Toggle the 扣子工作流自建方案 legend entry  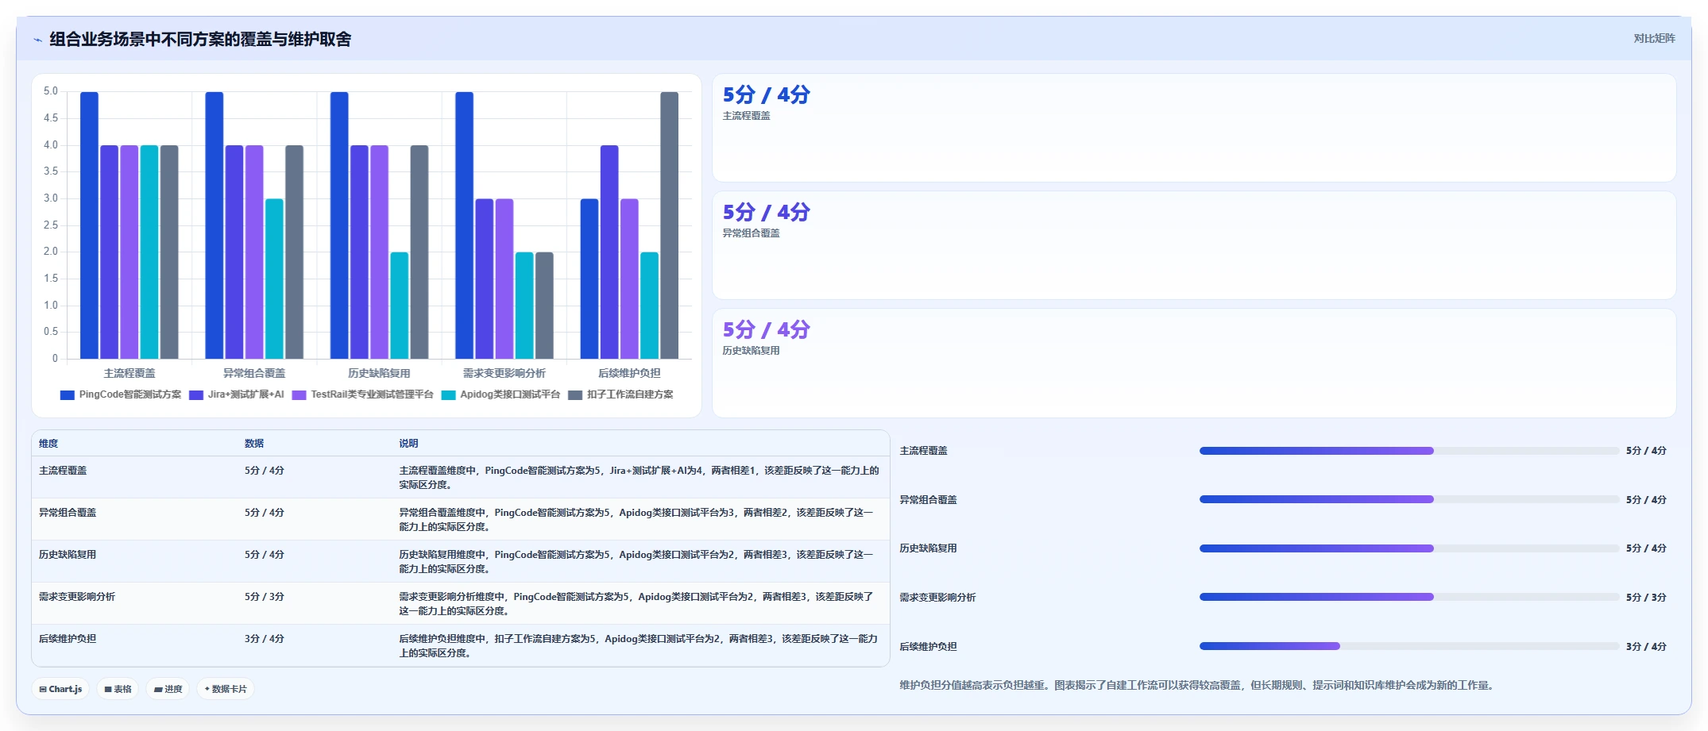(621, 394)
